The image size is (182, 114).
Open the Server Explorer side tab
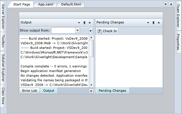(3, 16)
